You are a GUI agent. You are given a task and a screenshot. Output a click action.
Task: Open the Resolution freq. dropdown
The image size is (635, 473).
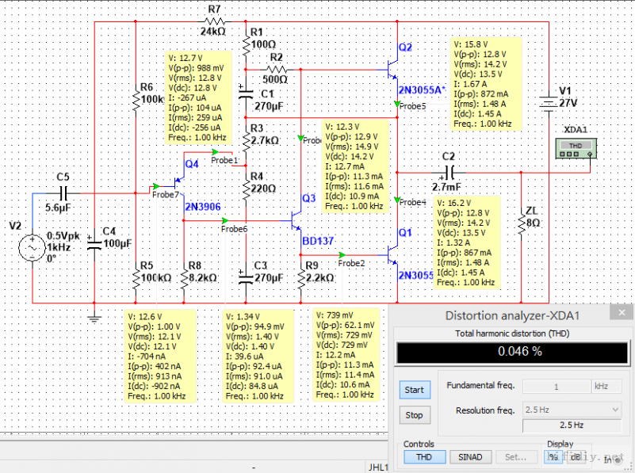point(571,410)
